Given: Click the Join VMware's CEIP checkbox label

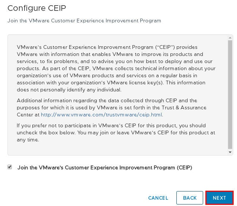Looking at the screenshot, I should click(105, 168).
